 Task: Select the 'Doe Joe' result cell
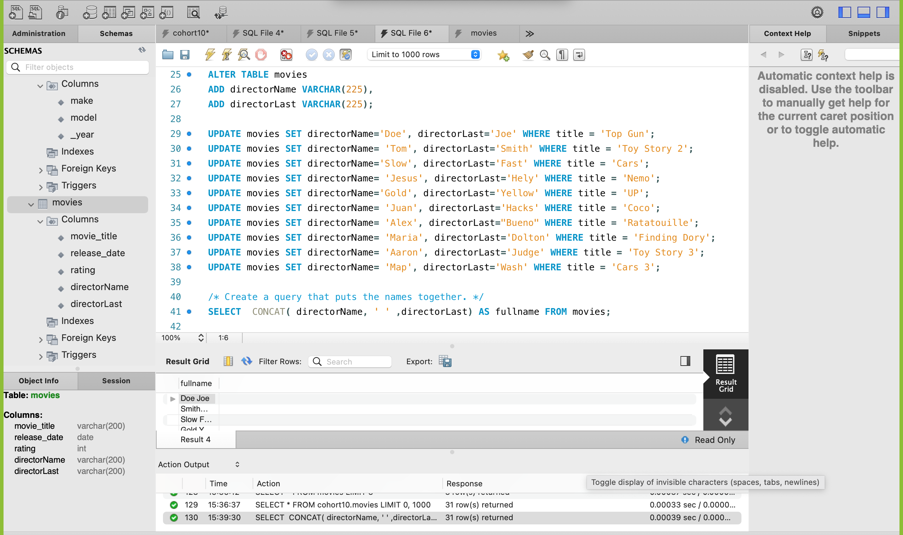click(x=197, y=398)
